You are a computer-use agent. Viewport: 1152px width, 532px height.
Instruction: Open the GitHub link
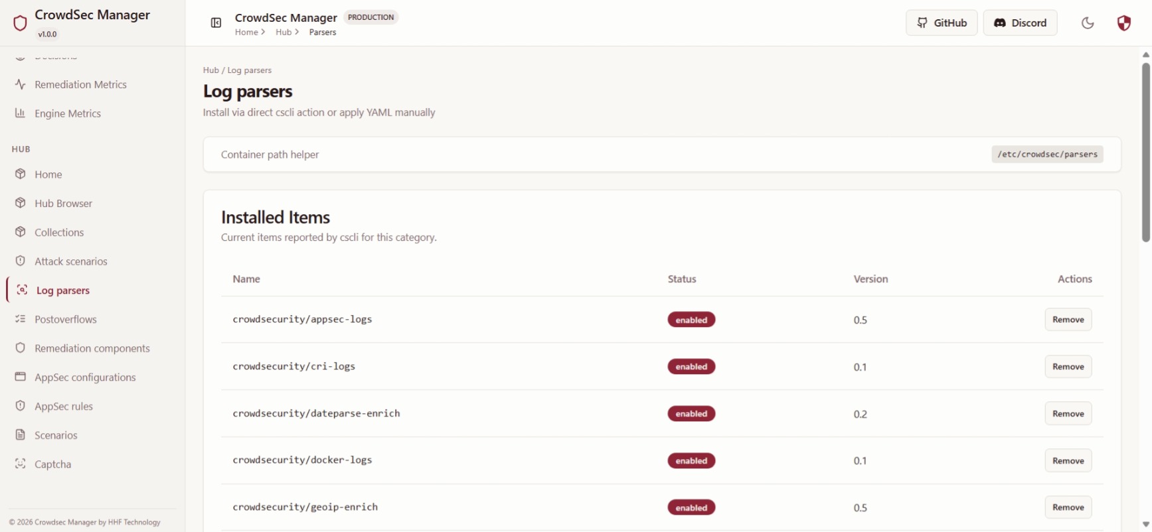coord(942,23)
